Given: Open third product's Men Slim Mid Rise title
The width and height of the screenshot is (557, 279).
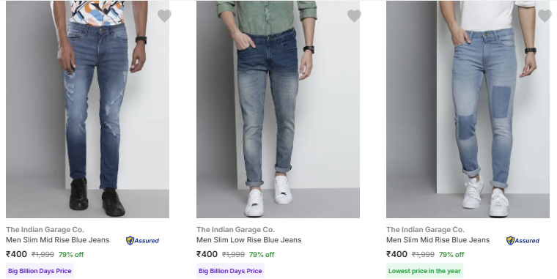Looking at the screenshot, I should pyautogui.click(x=438, y=240).
